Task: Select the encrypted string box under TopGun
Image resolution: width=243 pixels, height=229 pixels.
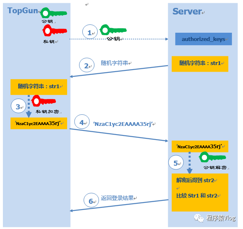Action: click(x=39, y=123)
